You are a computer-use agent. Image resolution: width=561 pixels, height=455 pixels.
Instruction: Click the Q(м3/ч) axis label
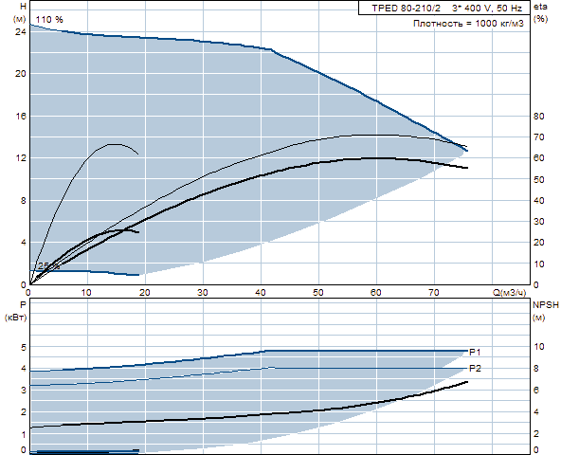coord(510,293)
